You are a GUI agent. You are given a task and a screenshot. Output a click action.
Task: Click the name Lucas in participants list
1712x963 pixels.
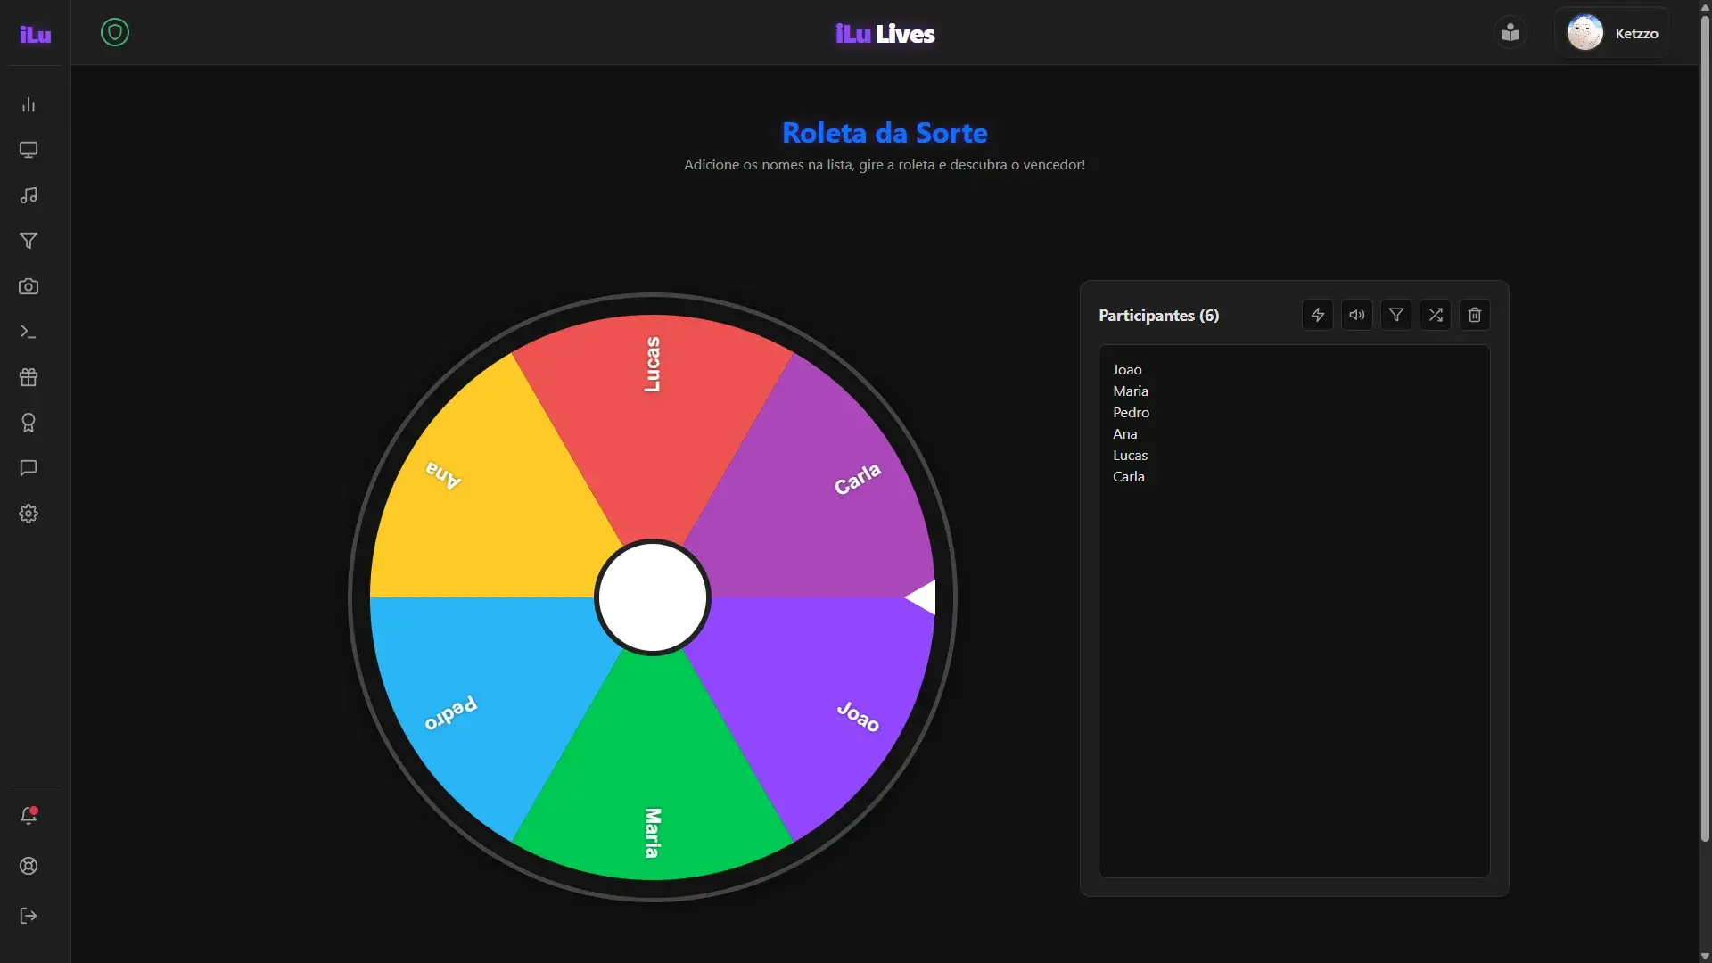point(1130,455)
